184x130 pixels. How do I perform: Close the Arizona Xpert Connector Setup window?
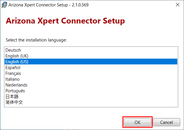click(178, 5)
